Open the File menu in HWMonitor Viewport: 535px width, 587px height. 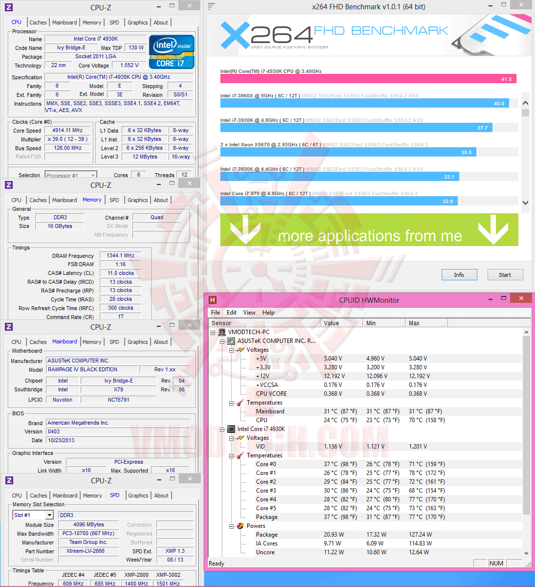tap(215, 313)
